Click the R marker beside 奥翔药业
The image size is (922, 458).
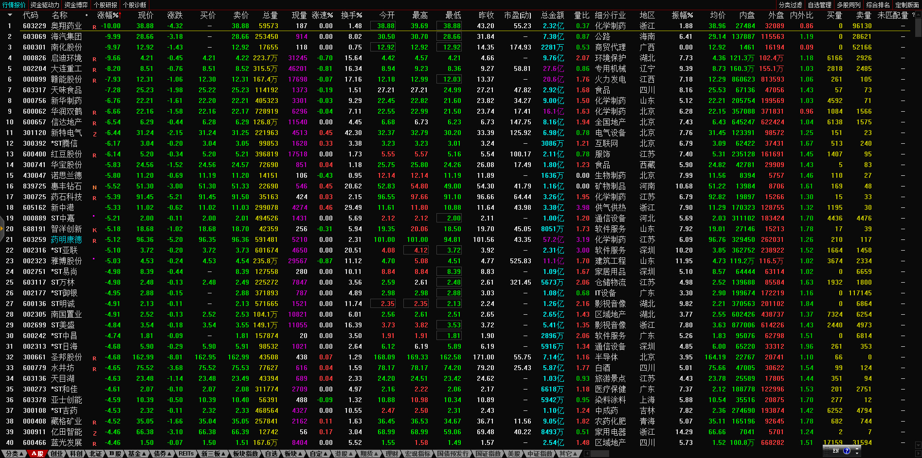click(x=94, y=27)
